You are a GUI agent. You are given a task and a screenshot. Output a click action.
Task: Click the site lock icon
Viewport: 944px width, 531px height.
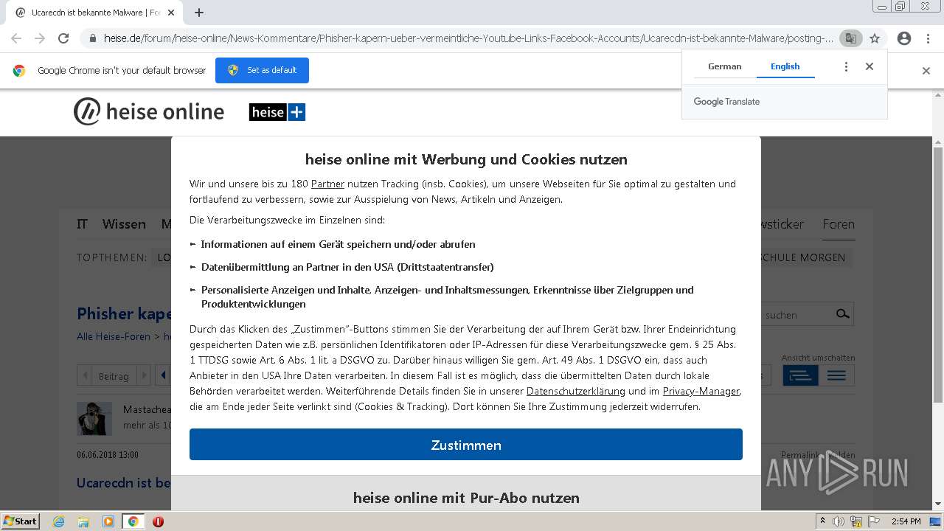[x=92, y=38]
